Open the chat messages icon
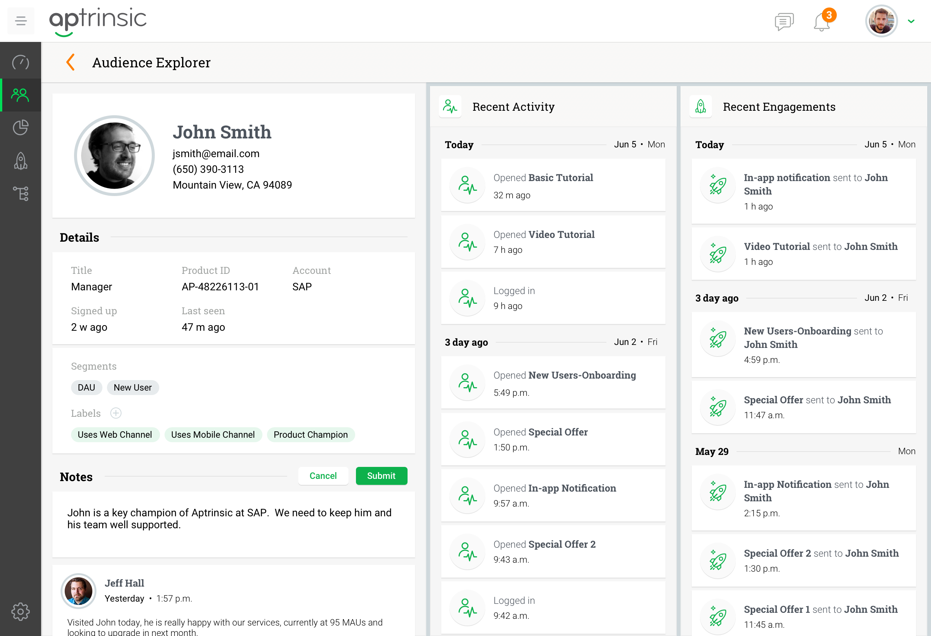Viewport: 931px width, 636px height. coord(784,21)
